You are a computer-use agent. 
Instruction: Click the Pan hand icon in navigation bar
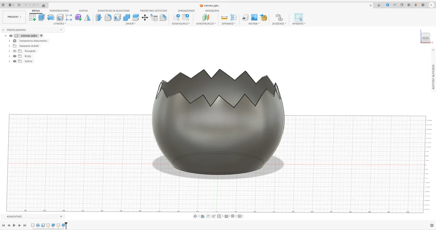[x=208, y=216]
